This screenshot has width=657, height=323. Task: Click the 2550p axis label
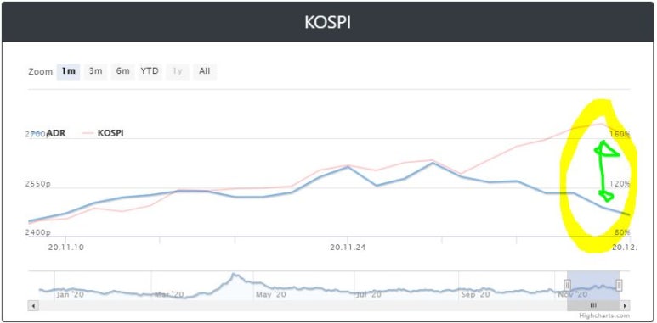coord(39,184)
